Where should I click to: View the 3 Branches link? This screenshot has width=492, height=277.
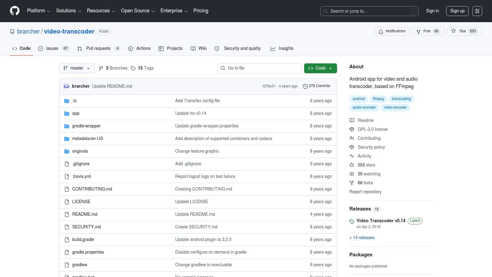113,68
